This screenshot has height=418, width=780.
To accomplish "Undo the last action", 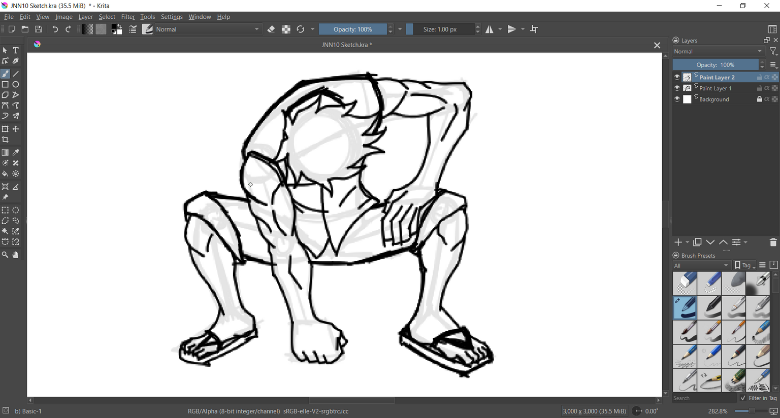I will click(x=55, y=29).
